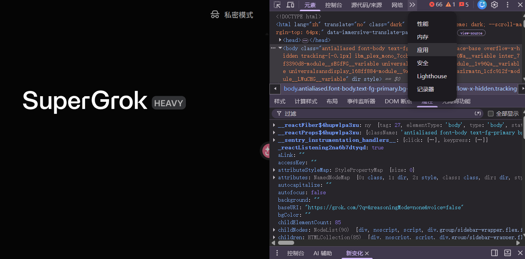
Task: Click the autofocus: false row
Action: (302, 192)
